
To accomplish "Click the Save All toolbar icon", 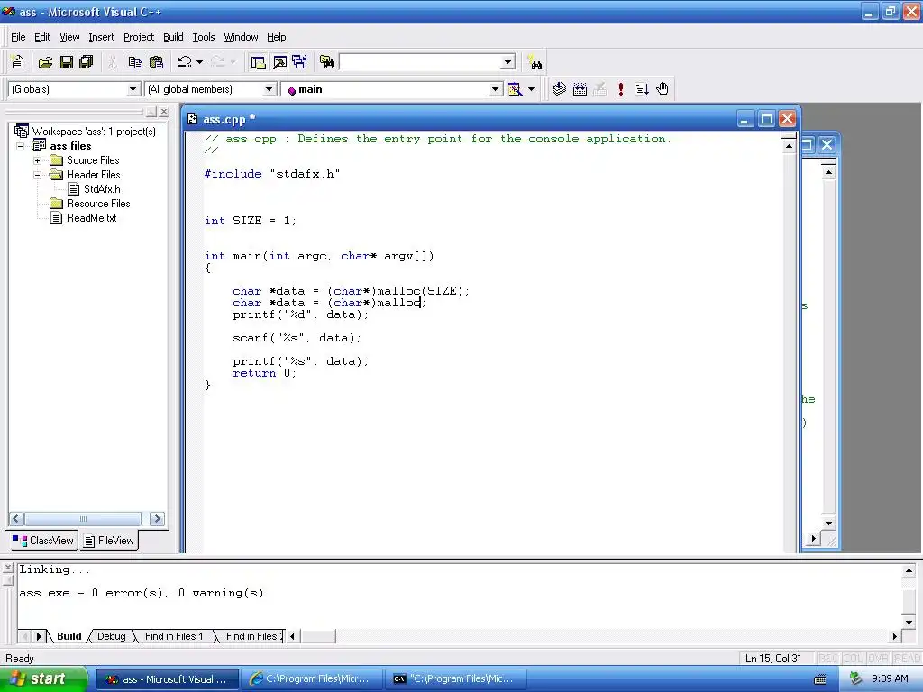I will click(x=87, y=62).
